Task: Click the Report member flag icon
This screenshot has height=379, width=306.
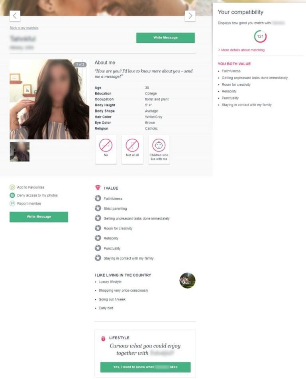Action: [x=12, y=204]
